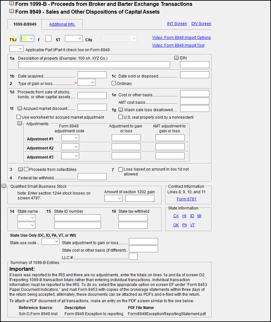Click the first State tax withheld field
This screenshot has width=271, height=322.
(x=133, y=218)
